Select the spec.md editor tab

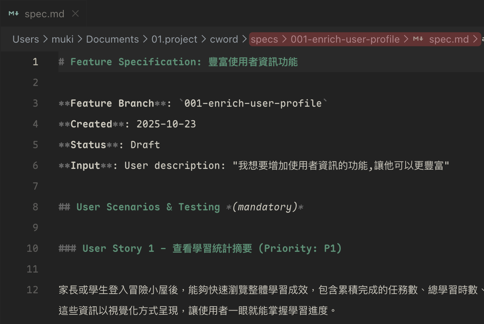pyautogui.click(x=43, y=14)
